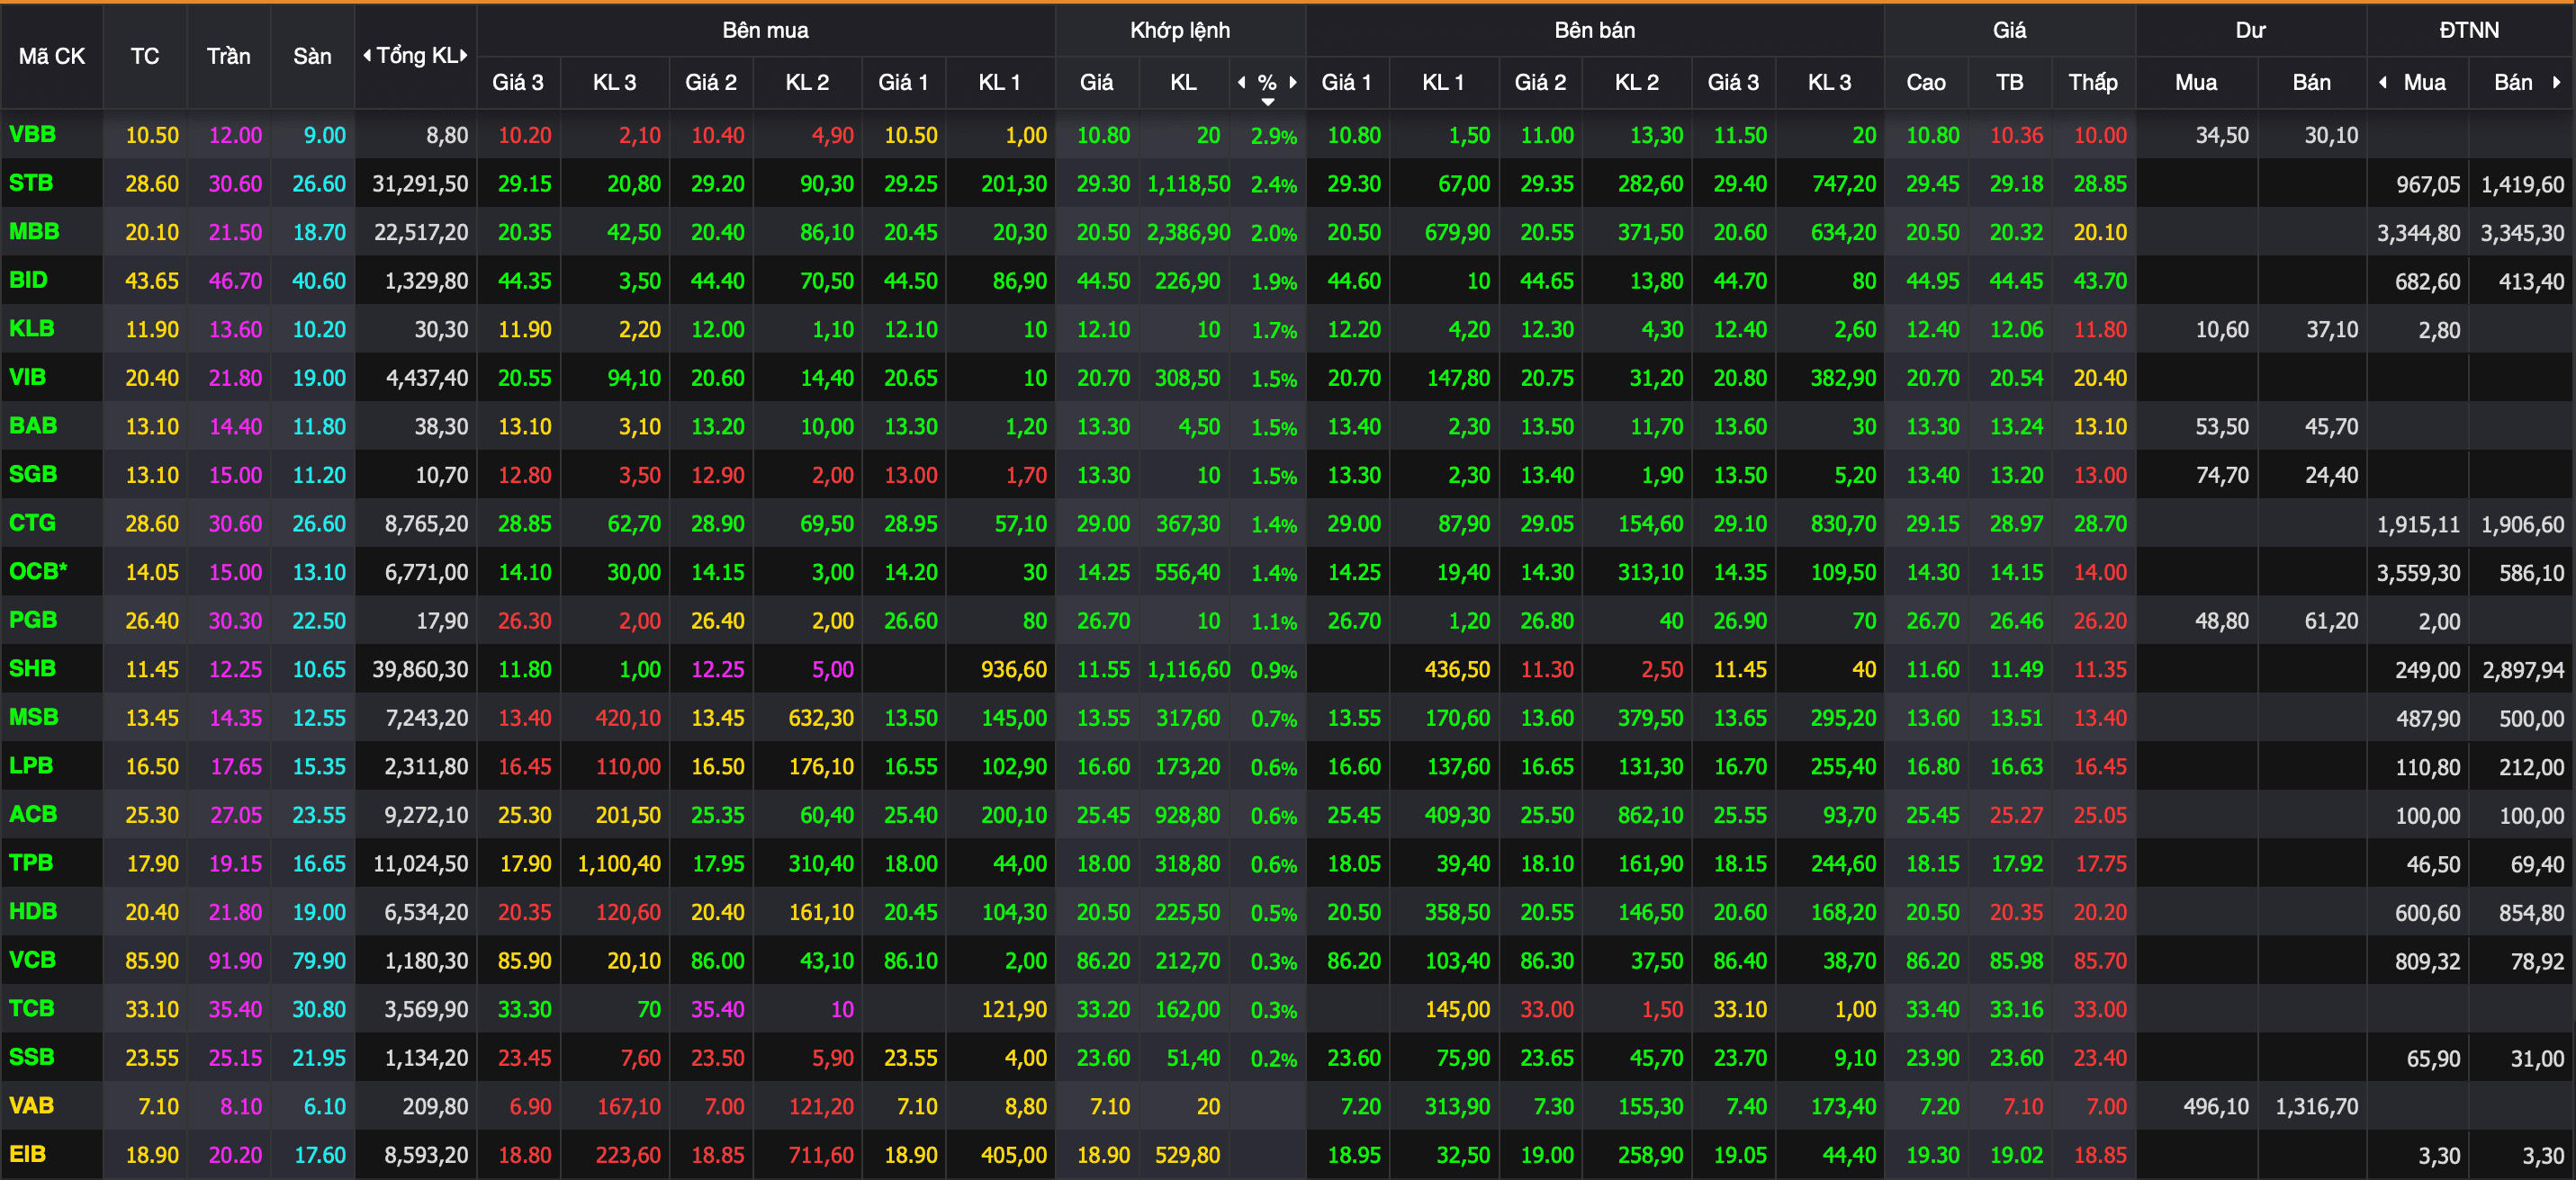This screenshot has height=1180, width=2576.
Task: Click MBB foreign buy value 3,344,80
Action: (2419, 233)
